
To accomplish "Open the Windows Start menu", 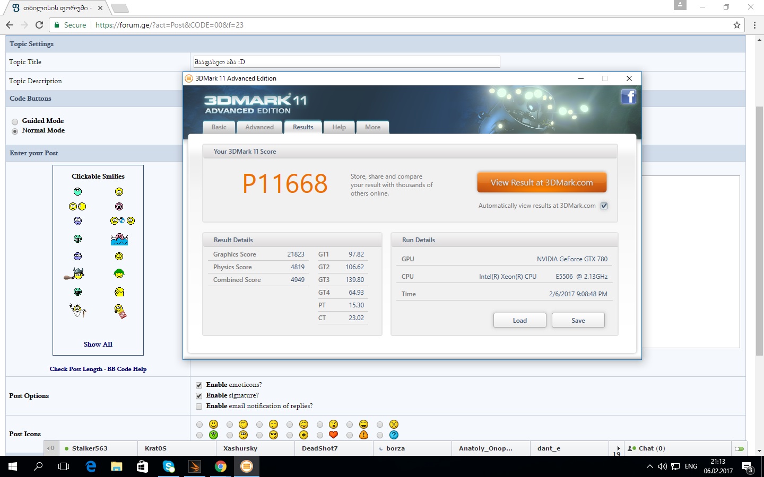I will (13, 466).
